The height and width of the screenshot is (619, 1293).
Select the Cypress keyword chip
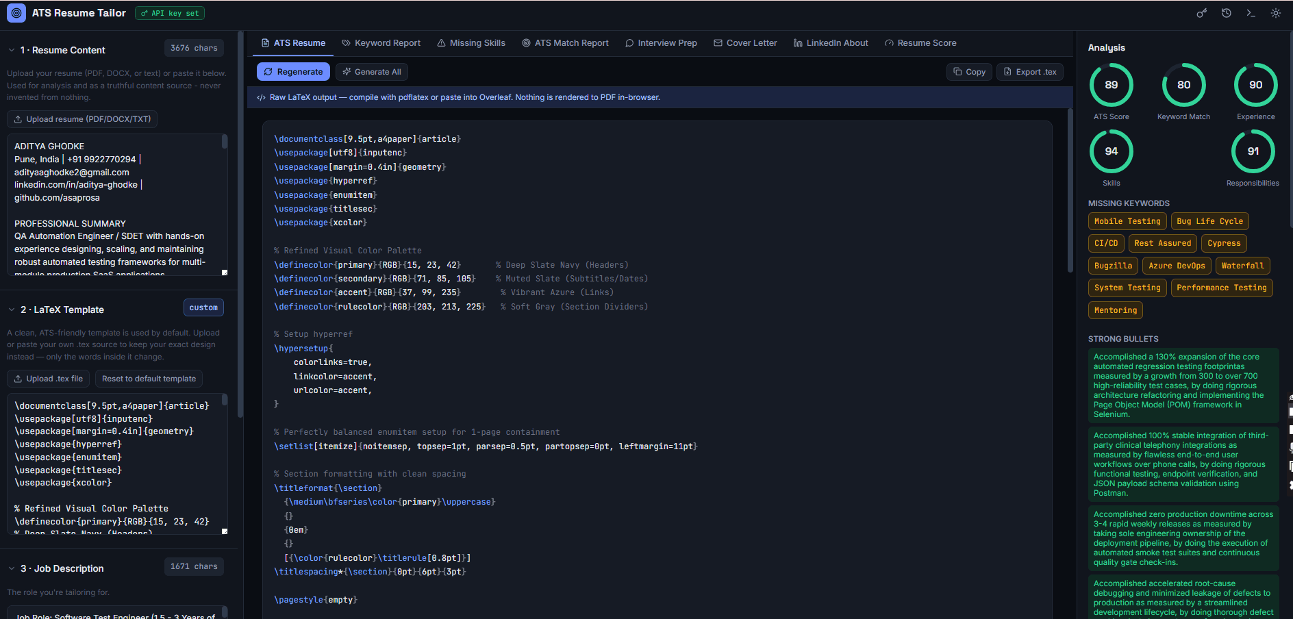pyautogui.click(x=1224, y=243)
